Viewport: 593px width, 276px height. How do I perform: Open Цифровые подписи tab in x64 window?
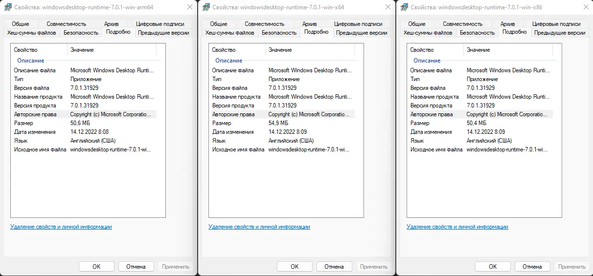click(x=359, y=23)
